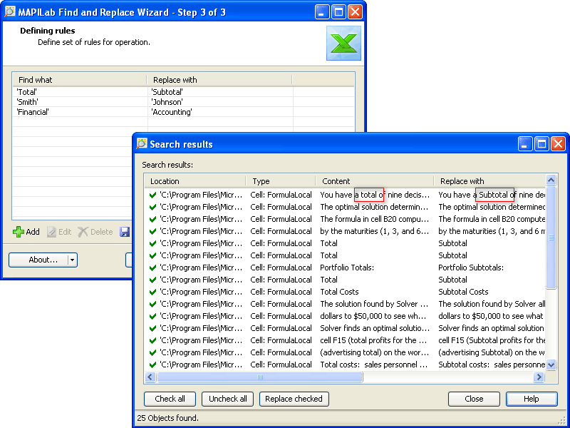Click the results 'Replace with' column header
Screen dimensions: 570x428
[x=490, y=181]
